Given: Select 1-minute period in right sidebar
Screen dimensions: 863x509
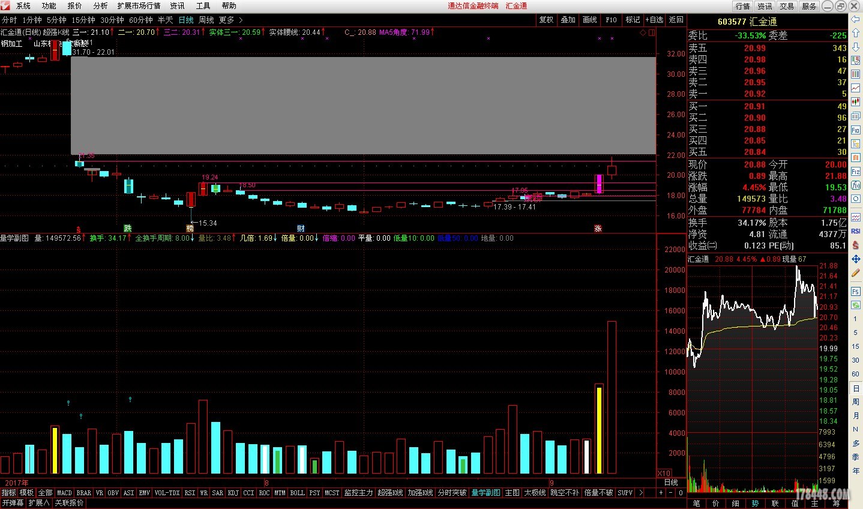Looking at the screenshot, I should 856,319.
